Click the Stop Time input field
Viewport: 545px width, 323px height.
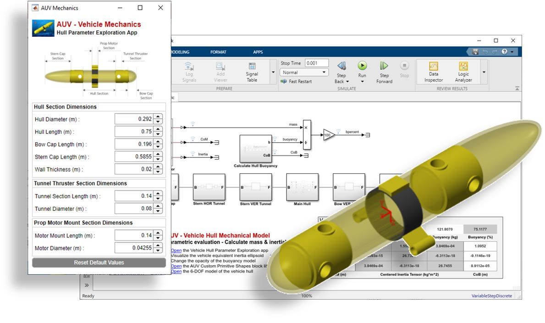click(317, 63)
